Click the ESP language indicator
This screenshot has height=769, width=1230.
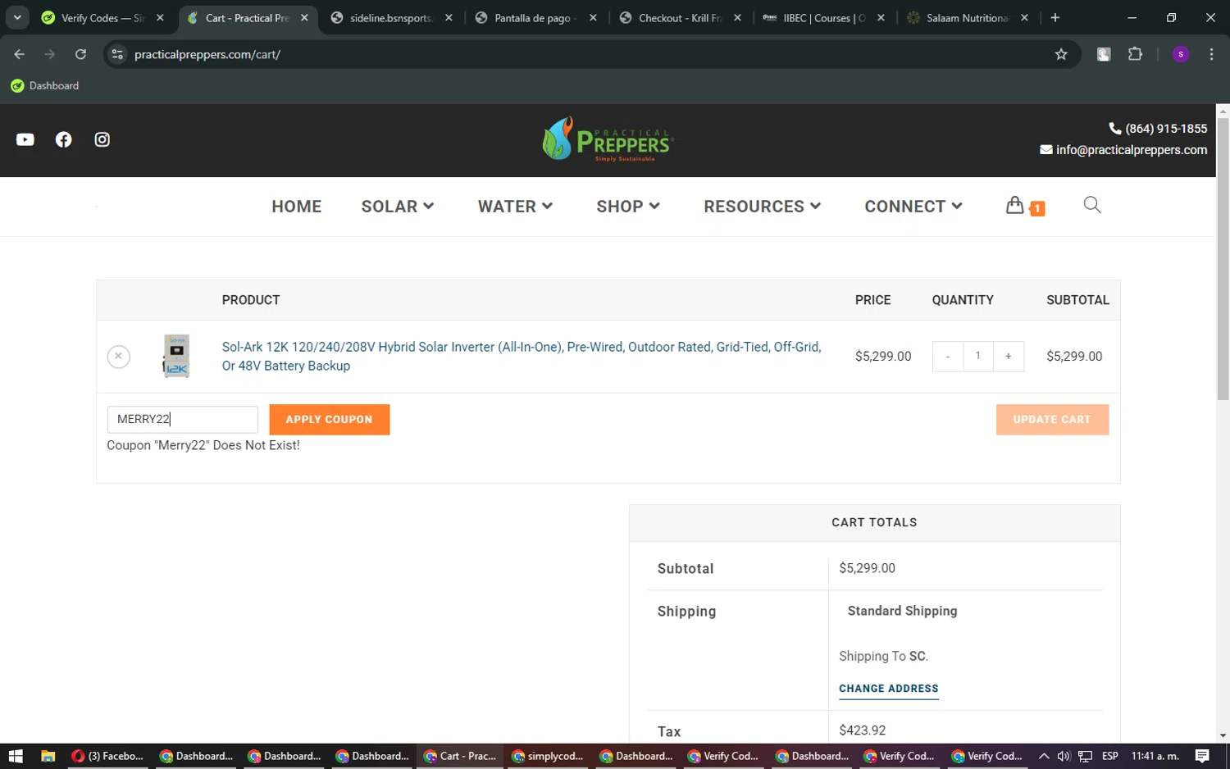click(1110, 756)
